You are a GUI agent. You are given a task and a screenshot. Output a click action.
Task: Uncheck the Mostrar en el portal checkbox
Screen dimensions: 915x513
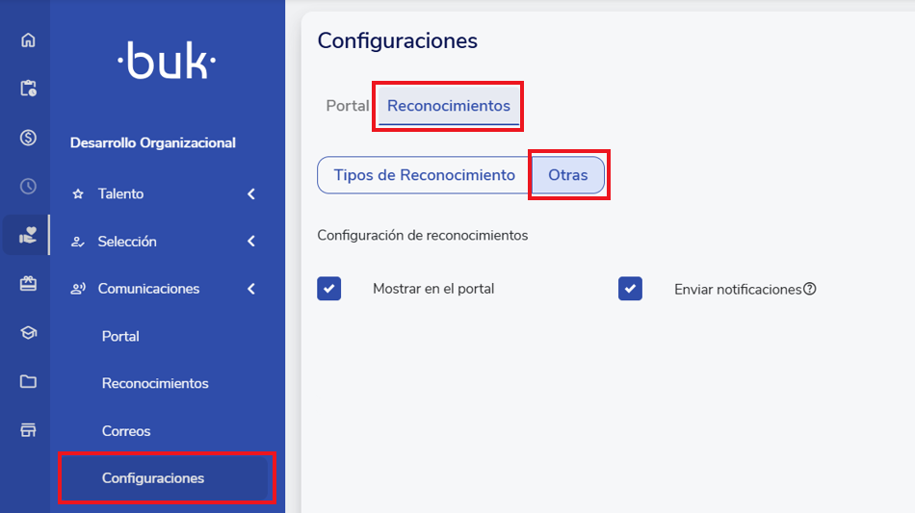tap(329, 289)
